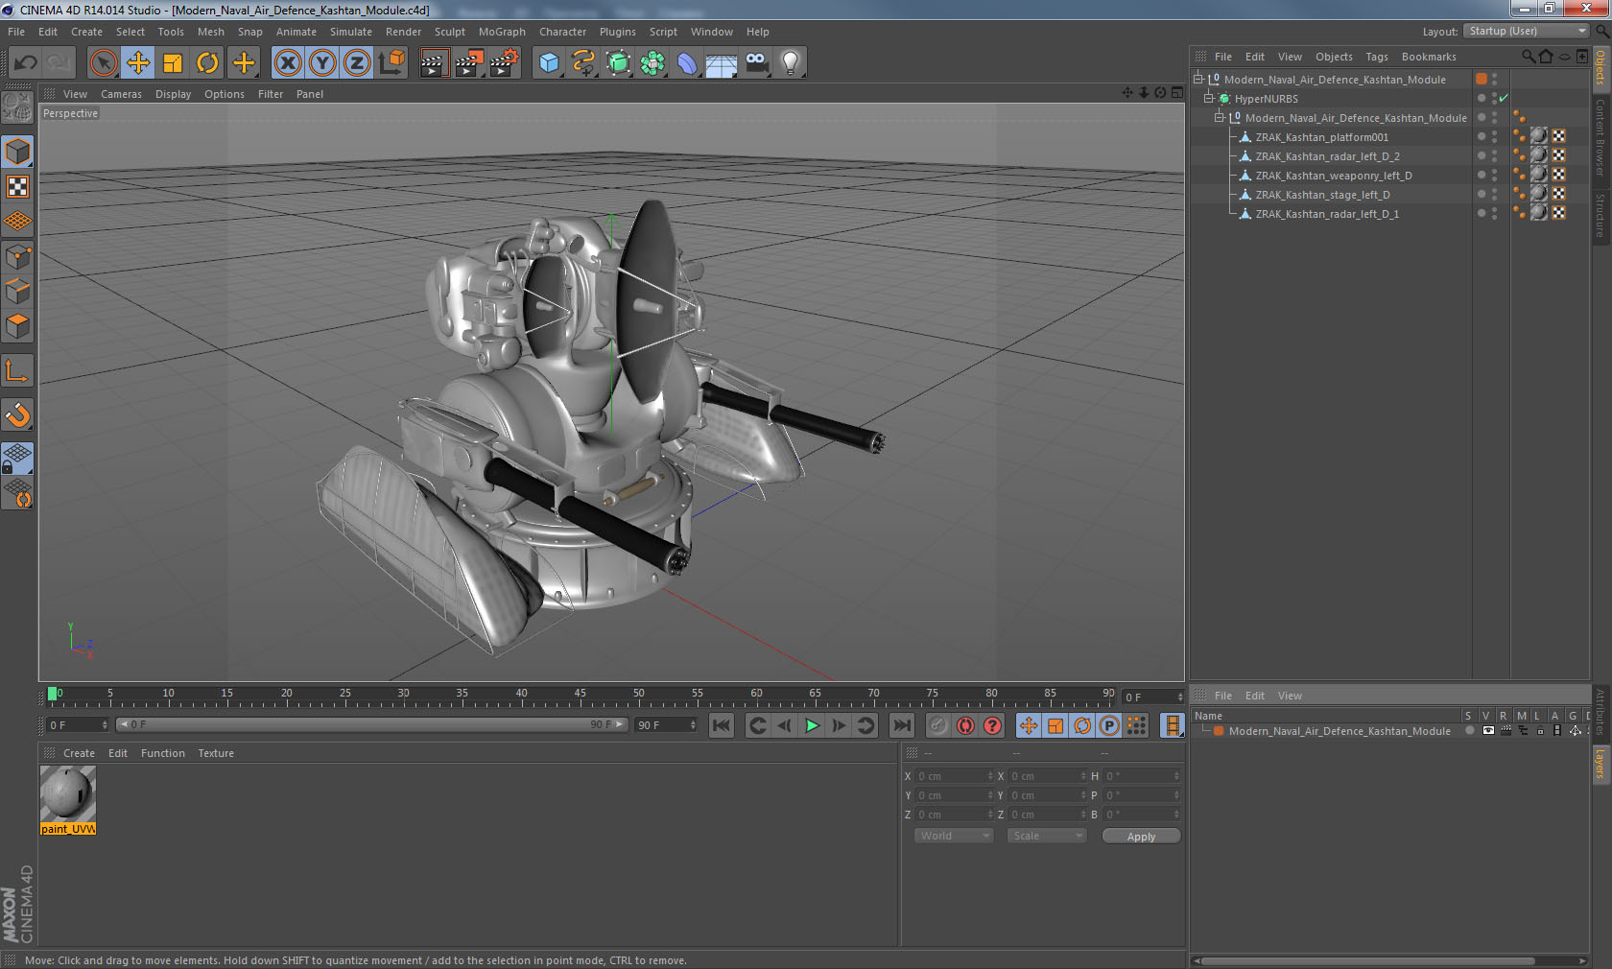Click the timeline preview range slider bar
Viewport: 1612px width, 969px height.
tap(371, 724)
